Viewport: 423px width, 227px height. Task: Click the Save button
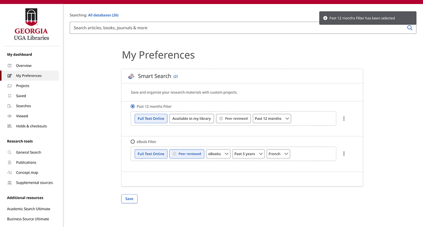[x=129, y=199]
